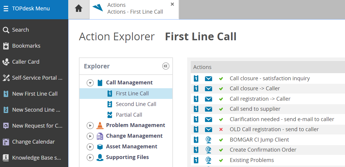Open 'Create Confirmation Order' action
The image size is (345, 167).
pos(263,150)
